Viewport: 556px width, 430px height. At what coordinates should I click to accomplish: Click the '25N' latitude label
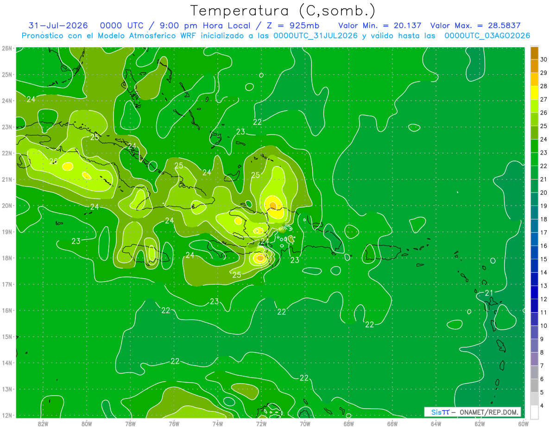pos(6,74)
